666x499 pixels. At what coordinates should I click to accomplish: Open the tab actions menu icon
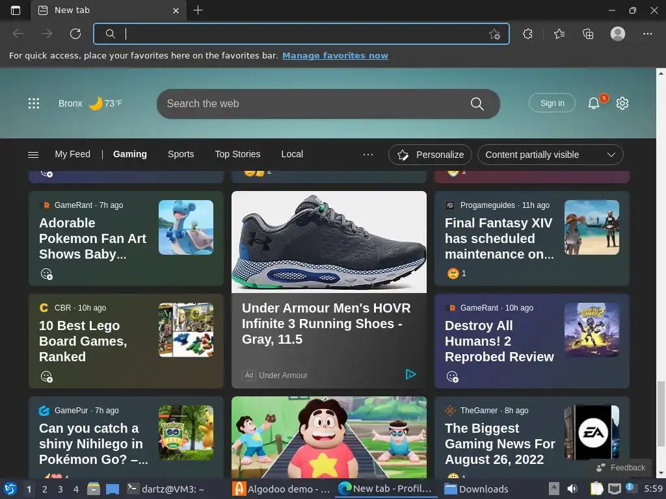16,10
